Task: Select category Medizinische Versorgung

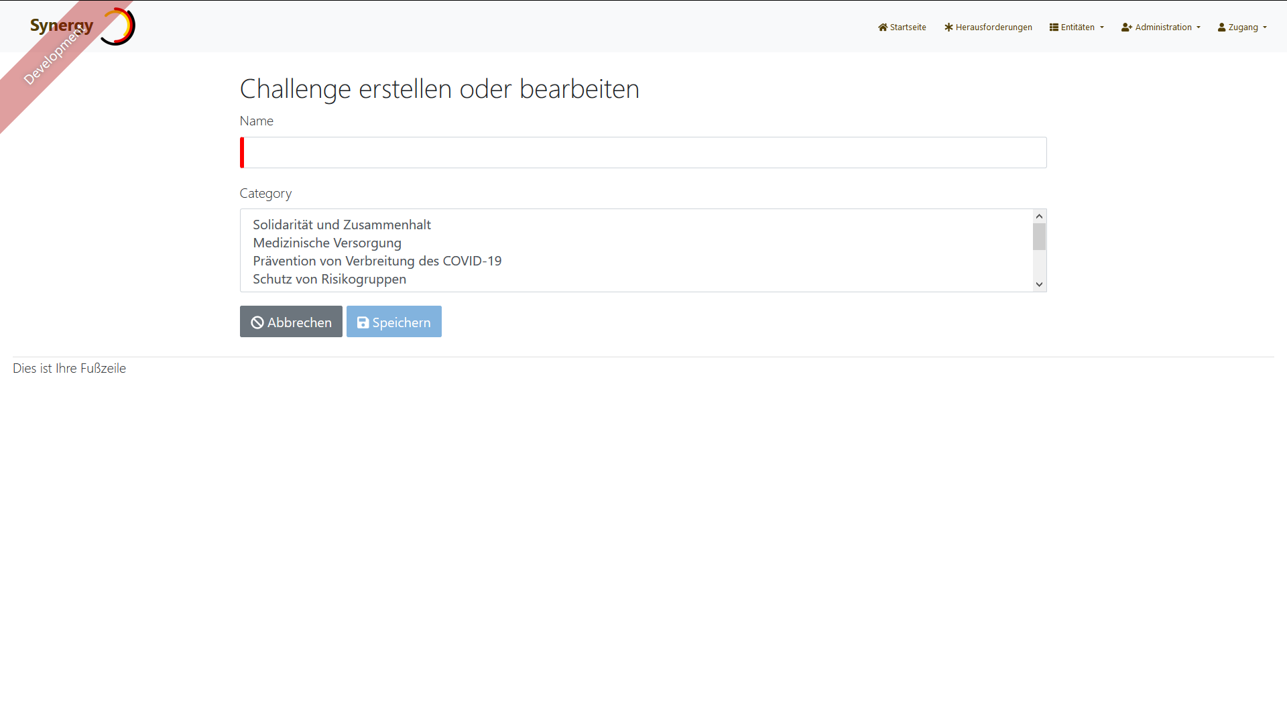Action: [x=327, y=243]
